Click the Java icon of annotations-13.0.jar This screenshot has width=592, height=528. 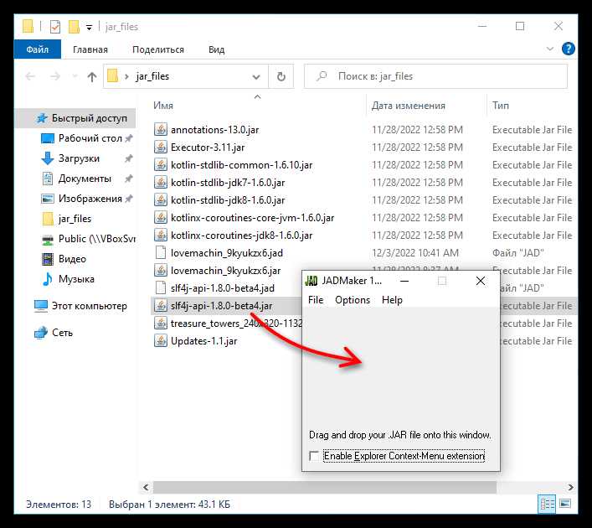[x=161, y=130]
